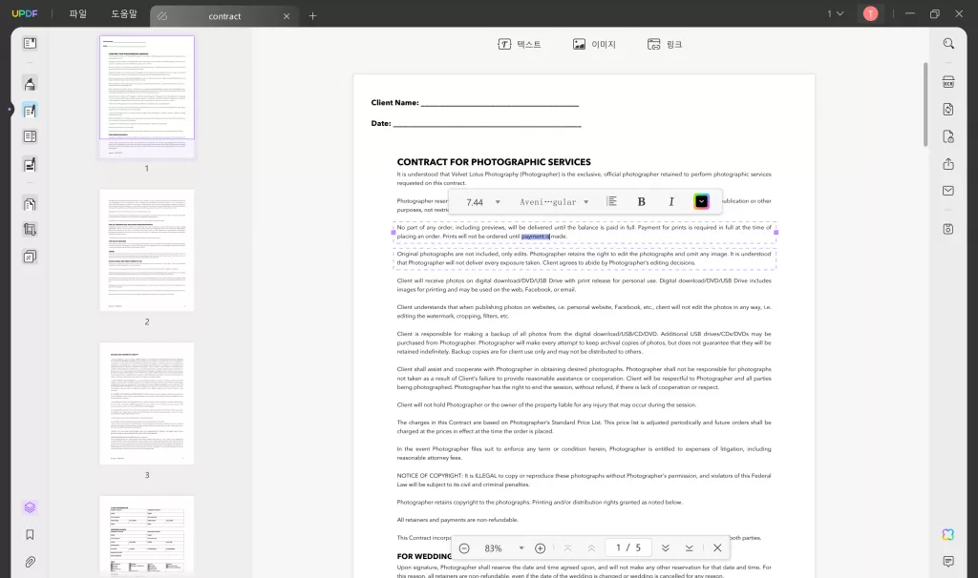Viewport: 978px width, 578px height.
Task: Click the Save as other icon
Action: click(x=948, y=229)
